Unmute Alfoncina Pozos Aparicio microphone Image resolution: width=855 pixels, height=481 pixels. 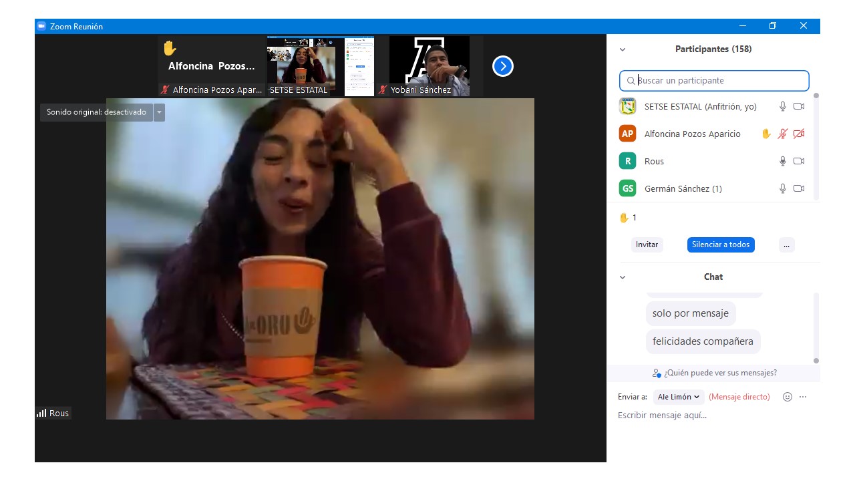(x=783, y=134)
